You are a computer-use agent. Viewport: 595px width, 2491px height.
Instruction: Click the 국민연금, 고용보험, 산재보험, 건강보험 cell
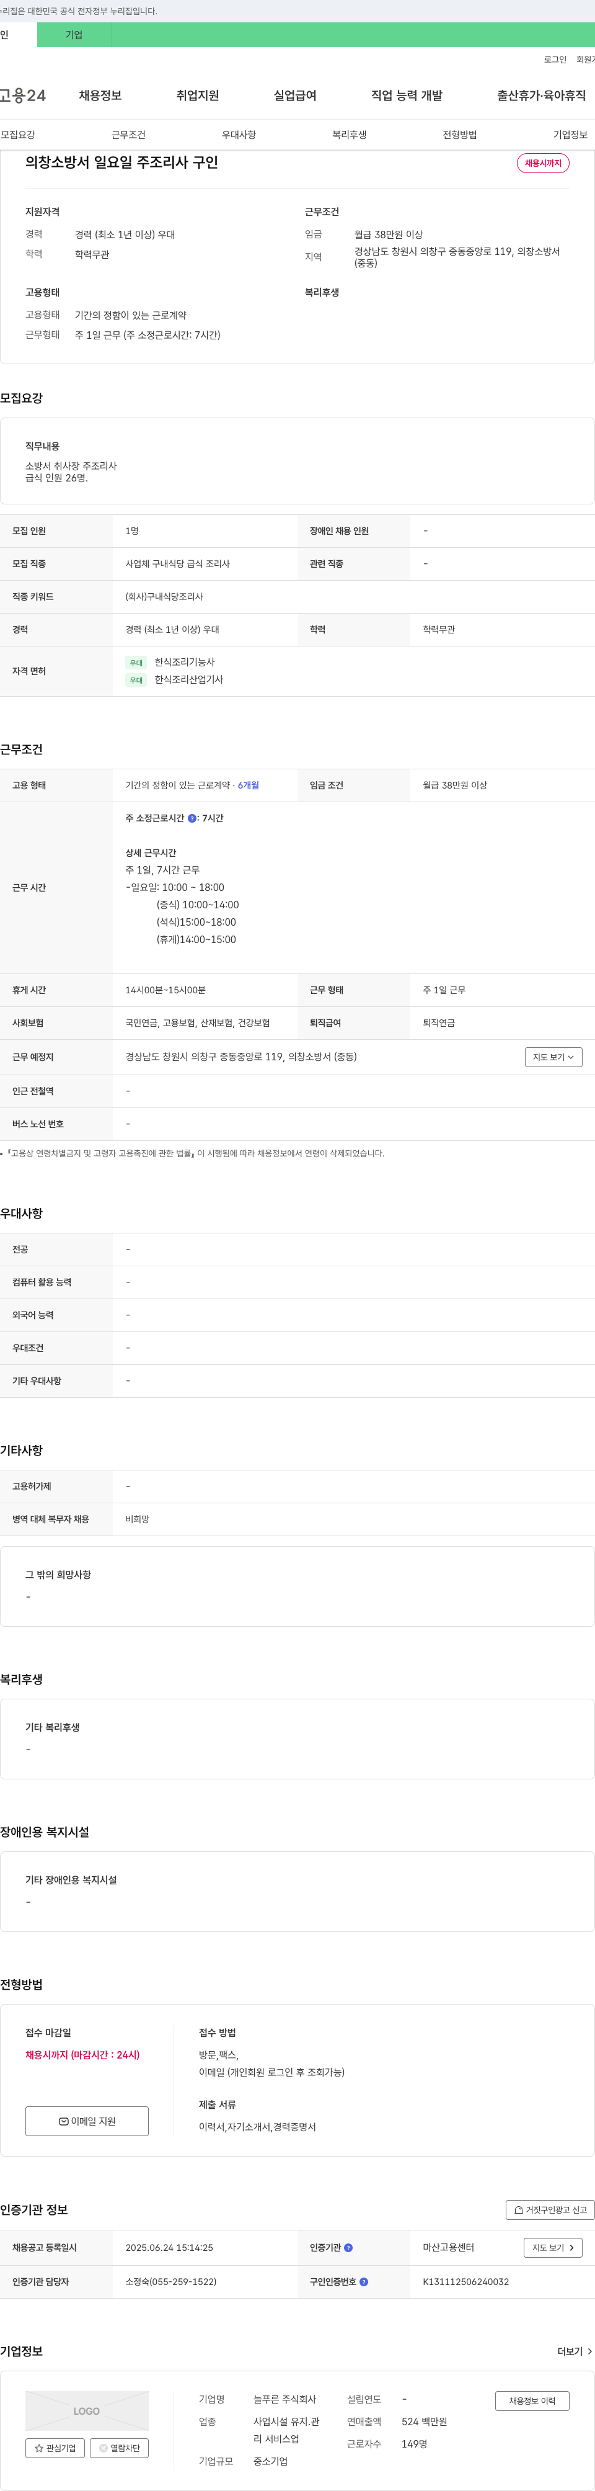(198, 1022)
